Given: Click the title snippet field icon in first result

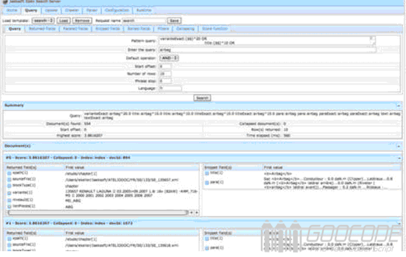Looking at the screenshot, I should (x=207, y=173).
